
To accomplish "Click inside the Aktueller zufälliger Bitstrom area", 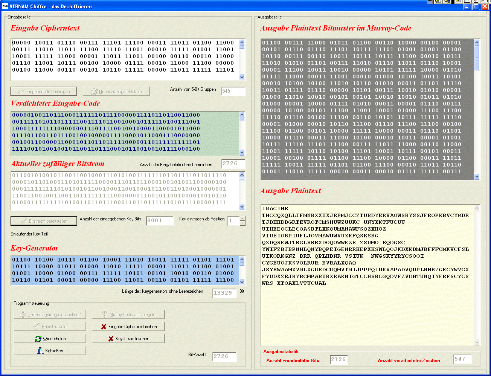I will (x=125, y=191).
